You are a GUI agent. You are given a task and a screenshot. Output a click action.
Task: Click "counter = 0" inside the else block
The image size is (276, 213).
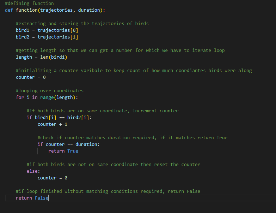coord(53,178)
